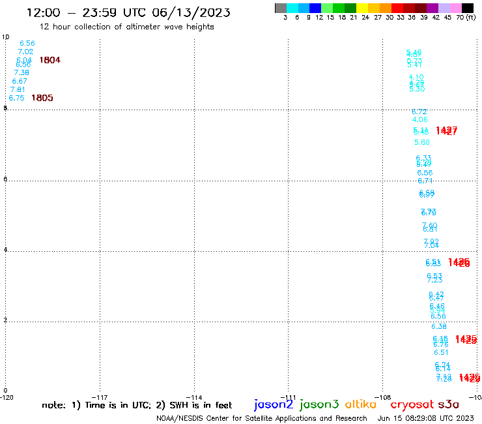Click the light green 15 ft legend color
This screenshot has width=482, height=424.
(327, 8)
